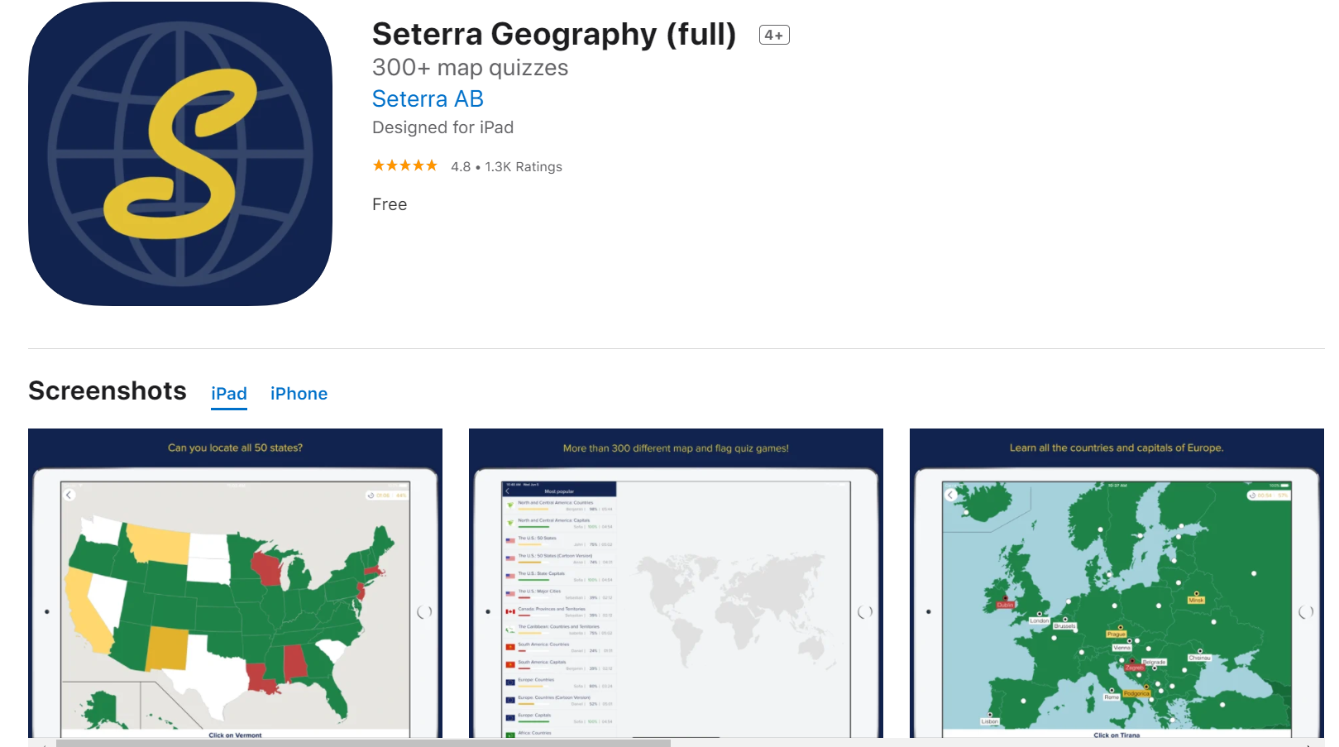The width and height of the screenshot is (1339, 747).
Task: Switch to the iPad screenshots tab
Action: (x=229, y=394)
